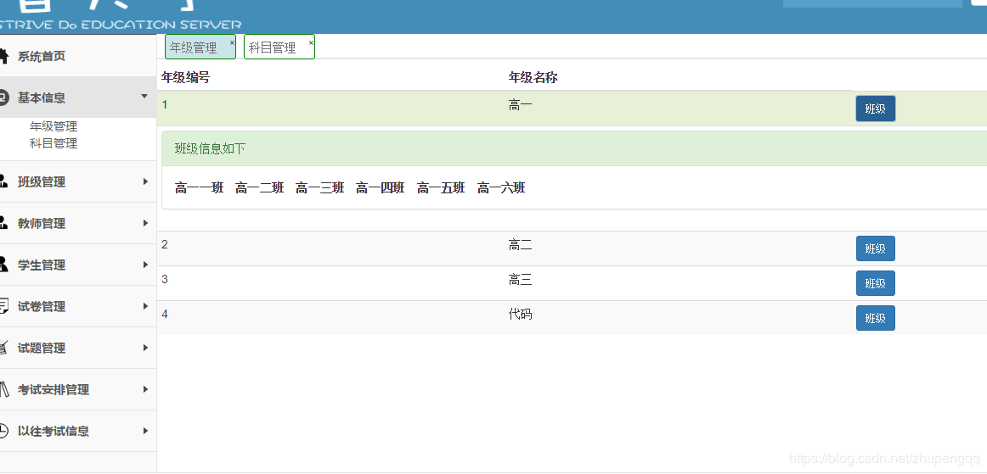Expand the 考试安排管理 menu arrow
Screen dimensions: 987x474
click(x=145, y=389)
